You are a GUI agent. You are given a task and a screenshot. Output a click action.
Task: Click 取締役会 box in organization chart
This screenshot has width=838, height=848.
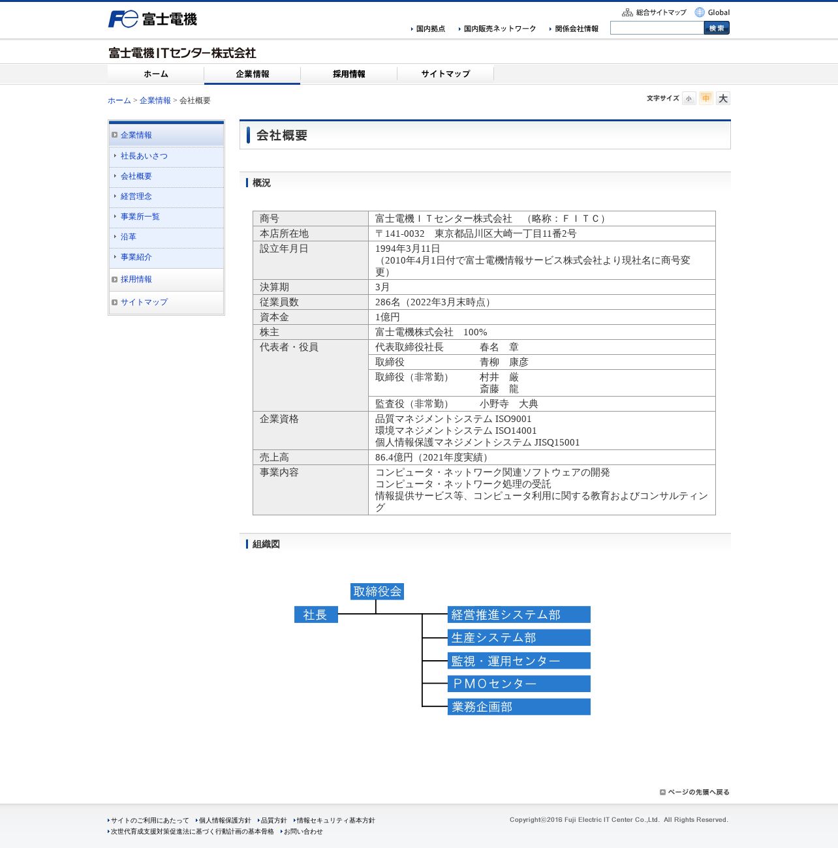pos(377,592)
